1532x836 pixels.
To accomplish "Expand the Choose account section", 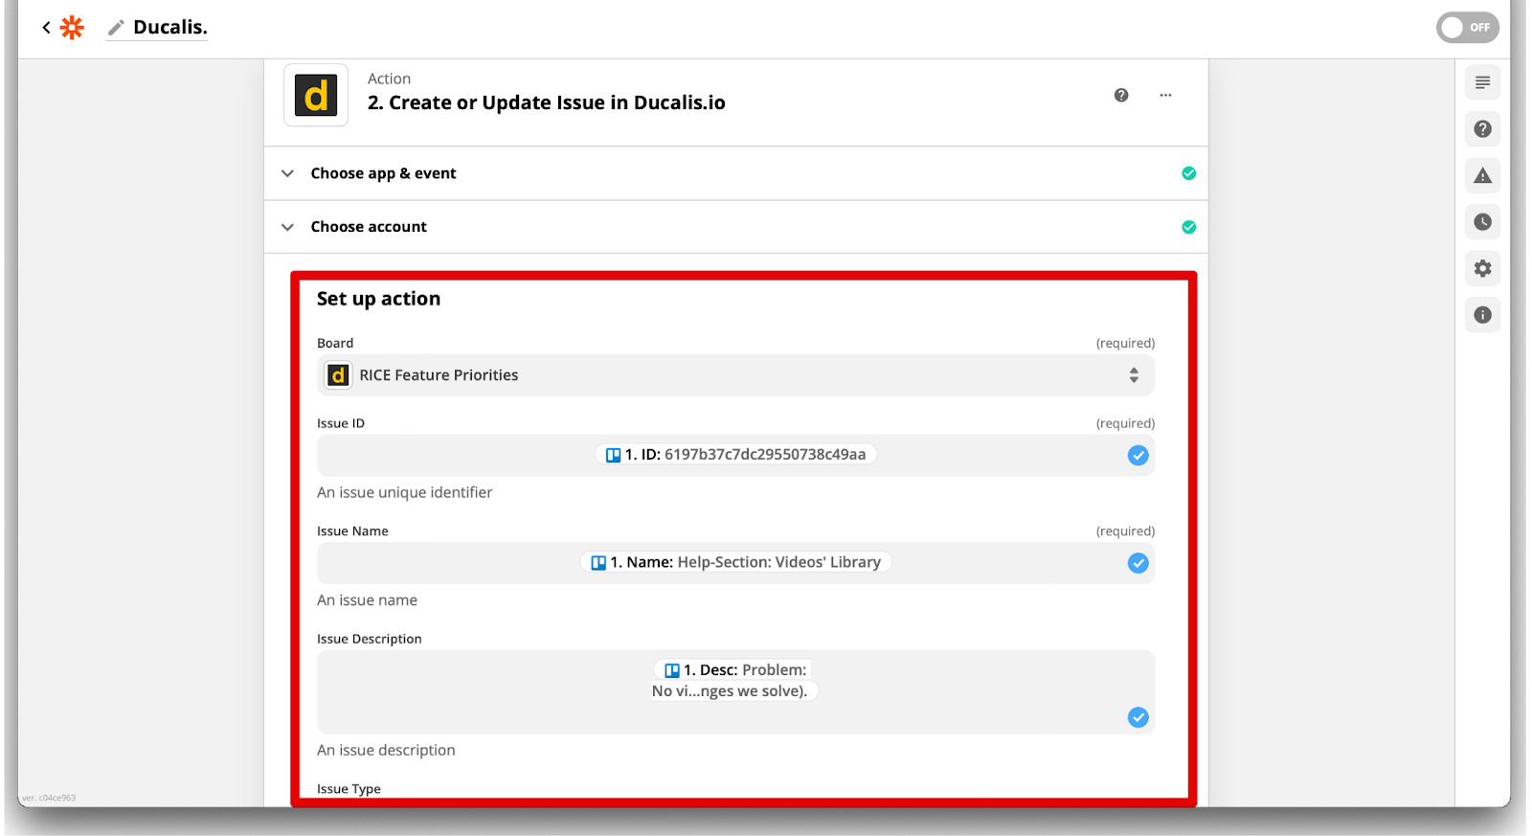I will pos(735,227).
